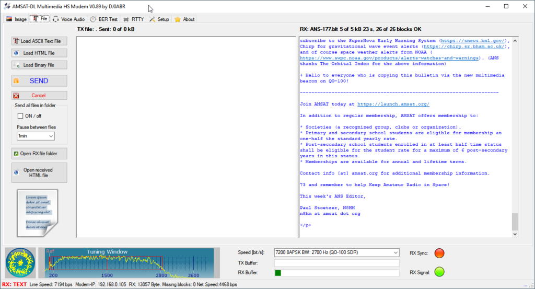Switch to the File tab

(40, 19)
